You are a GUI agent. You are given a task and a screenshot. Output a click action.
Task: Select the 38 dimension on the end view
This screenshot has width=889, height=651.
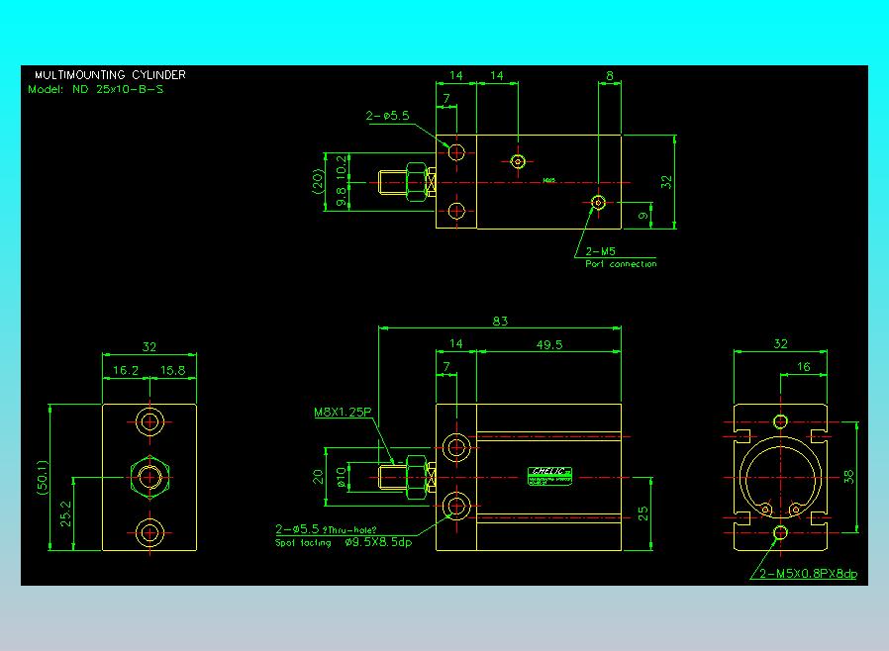pos(848,477)
